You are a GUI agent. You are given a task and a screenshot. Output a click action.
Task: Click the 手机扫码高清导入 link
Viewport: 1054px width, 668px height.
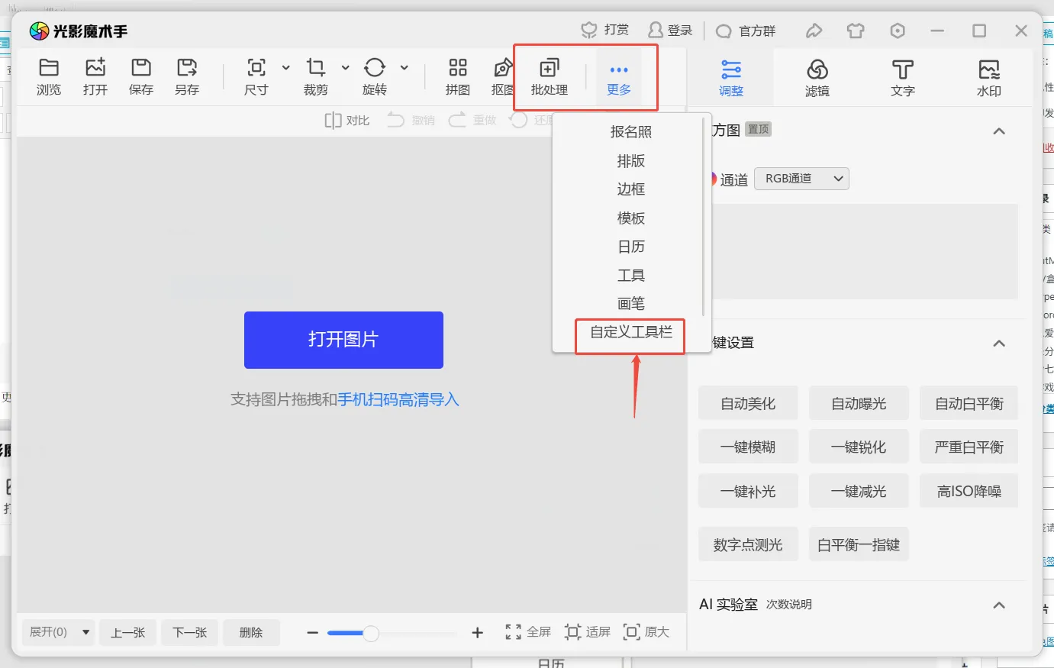(x=398, y=399)
